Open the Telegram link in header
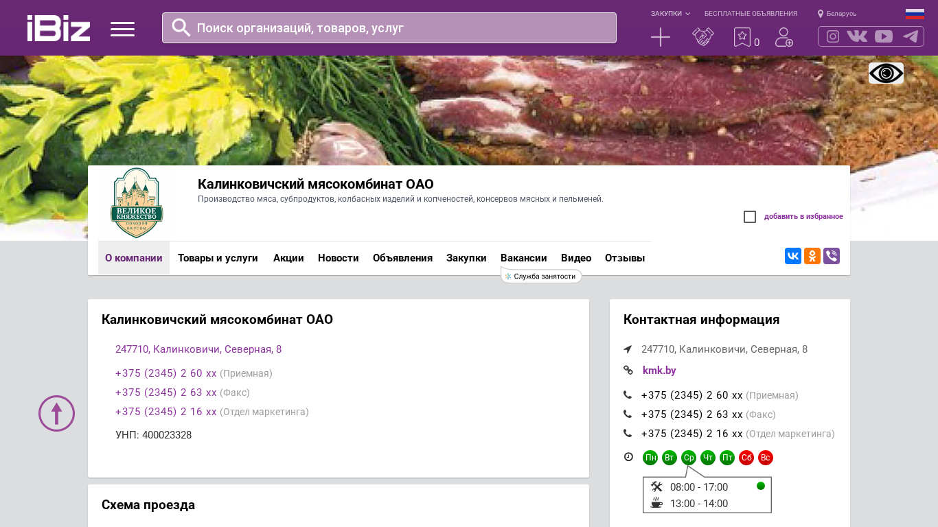Image resolution: width=938 pixels, height=527 pixels. tap(911, 36)
